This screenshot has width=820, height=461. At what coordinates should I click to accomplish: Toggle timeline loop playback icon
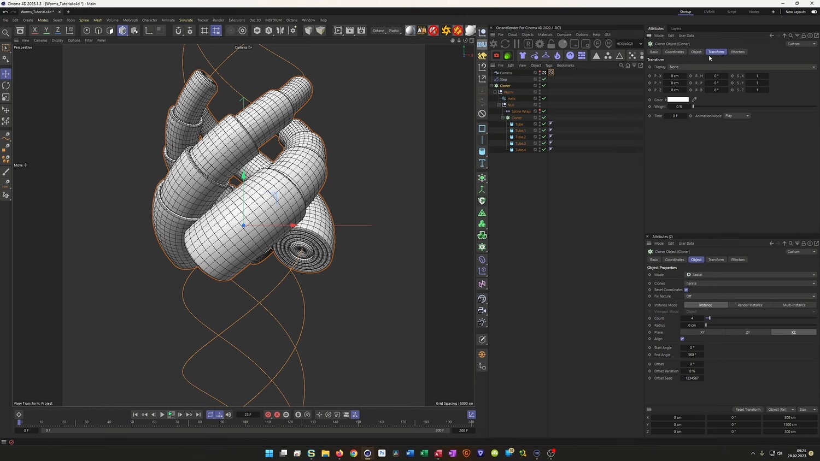click(210, 415)
